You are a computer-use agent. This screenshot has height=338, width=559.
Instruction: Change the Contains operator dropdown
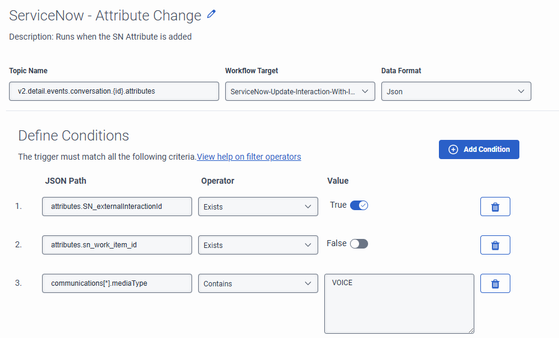point(258,283)
